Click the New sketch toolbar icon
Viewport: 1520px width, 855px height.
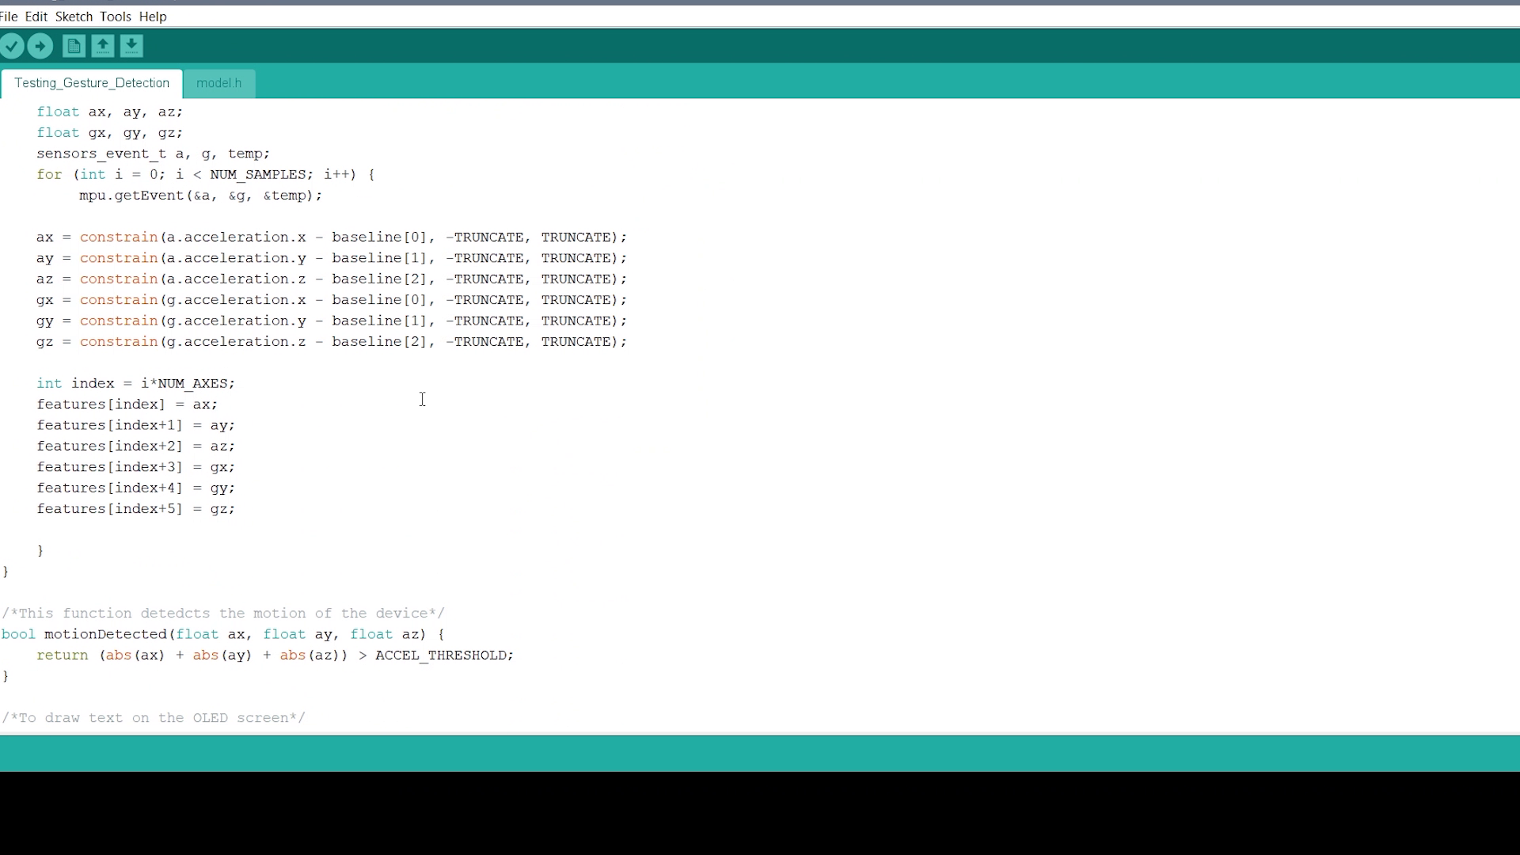[x=74, y=46]
